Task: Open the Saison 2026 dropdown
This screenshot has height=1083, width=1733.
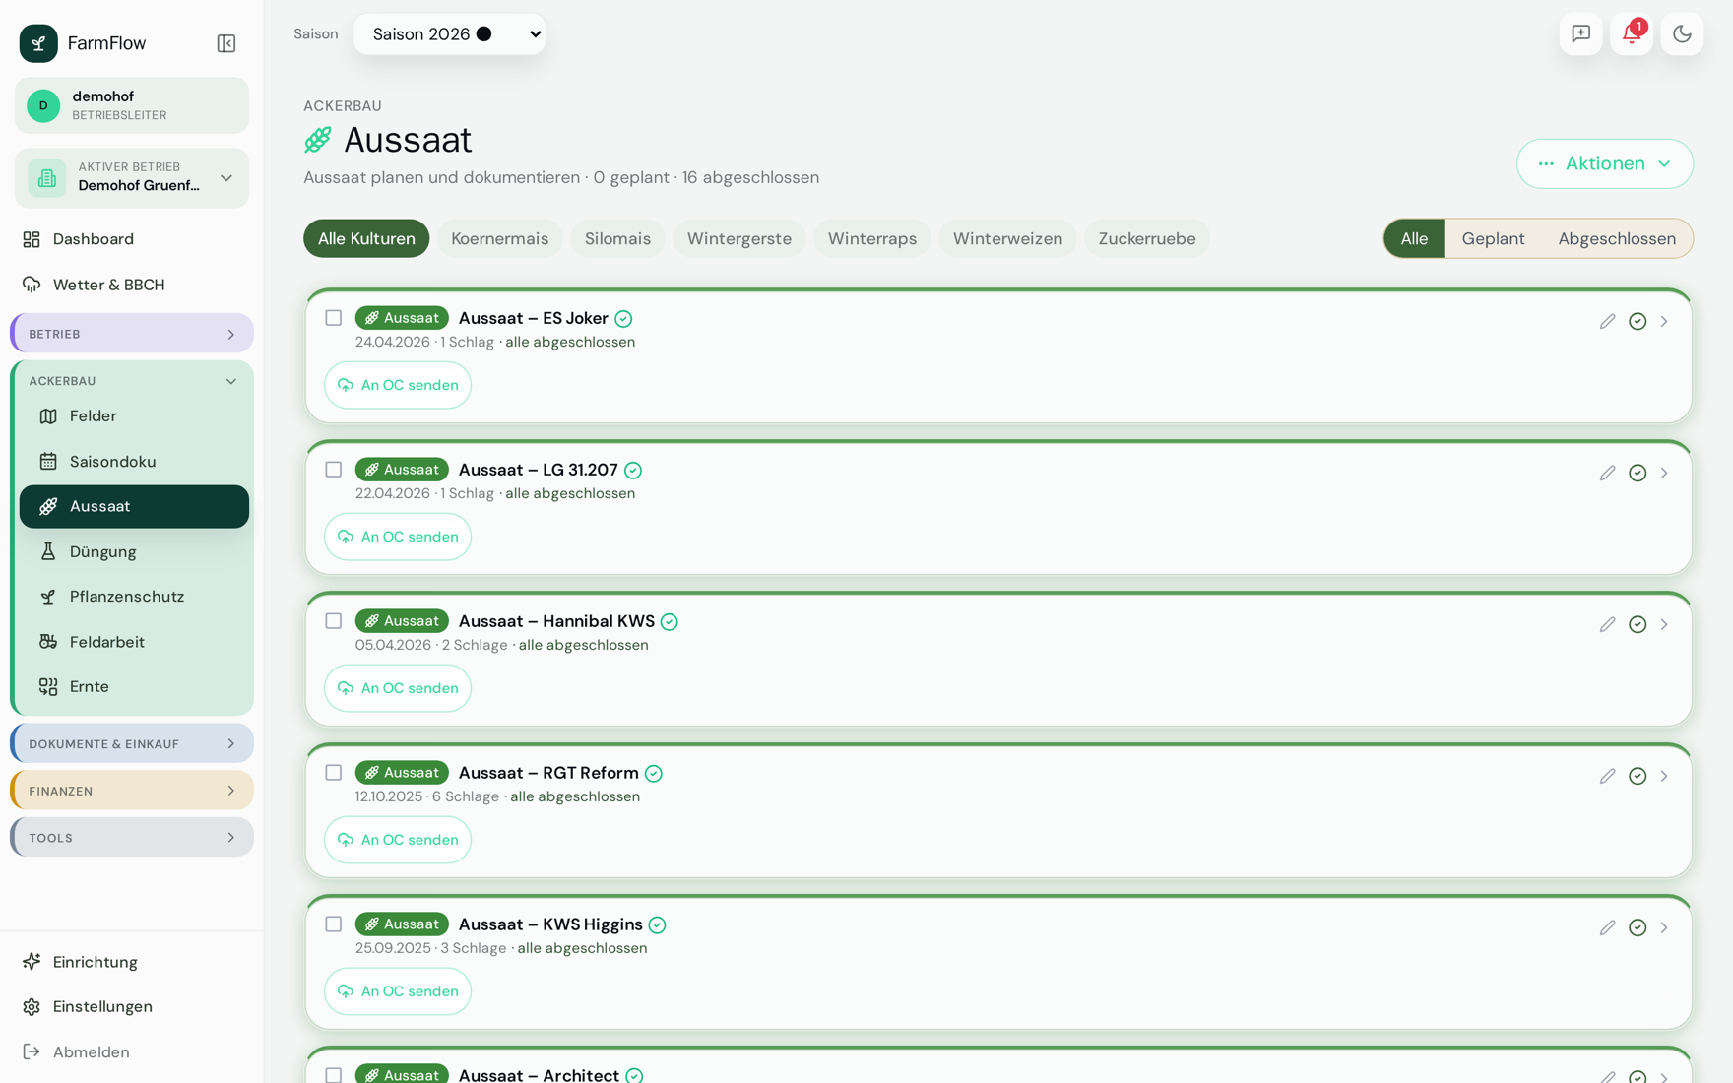Action: point(450,34)
